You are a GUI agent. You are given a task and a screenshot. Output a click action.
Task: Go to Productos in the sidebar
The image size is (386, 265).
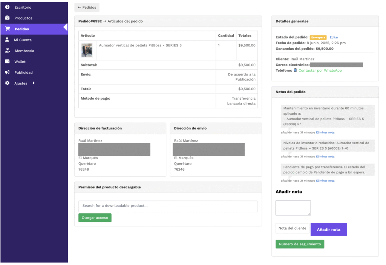click(23, 18)
